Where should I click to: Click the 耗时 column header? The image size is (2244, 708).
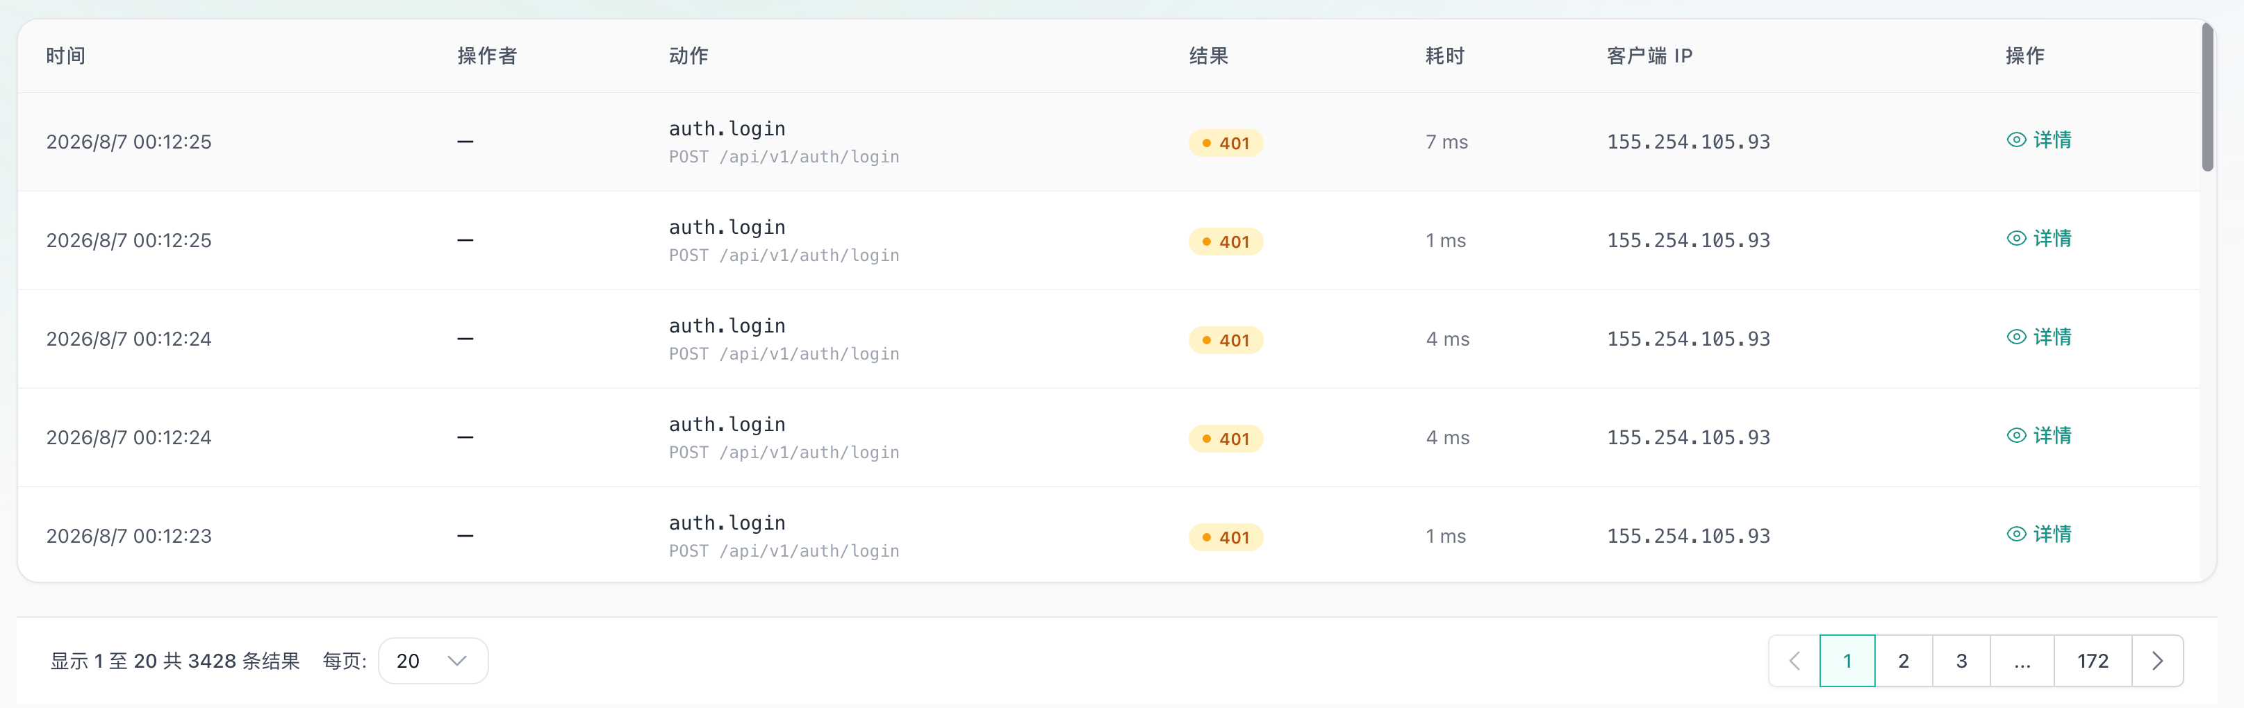click(x=1445, y=56)
